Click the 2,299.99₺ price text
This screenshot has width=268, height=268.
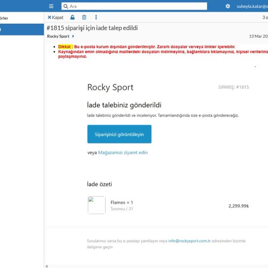(239, 206)
